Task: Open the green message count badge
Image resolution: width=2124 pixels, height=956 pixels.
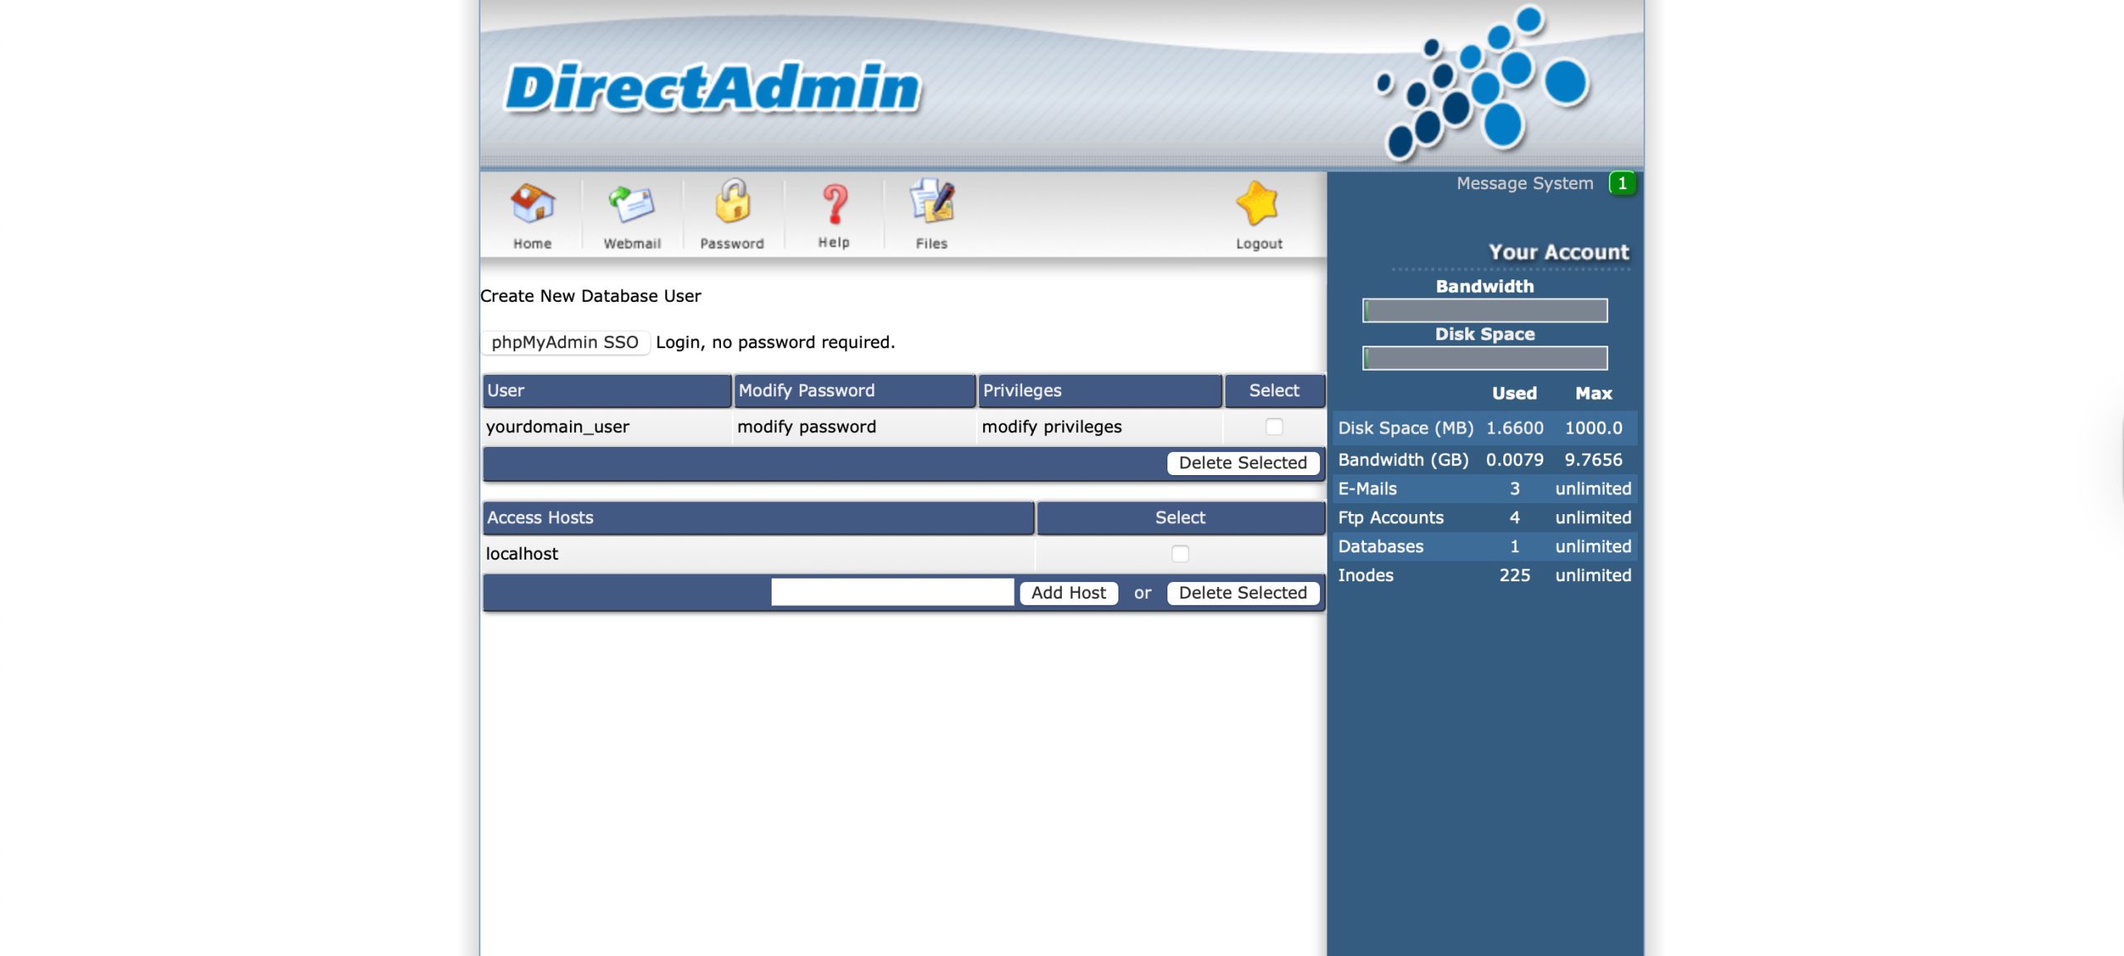Action: tap(1622, 183)
